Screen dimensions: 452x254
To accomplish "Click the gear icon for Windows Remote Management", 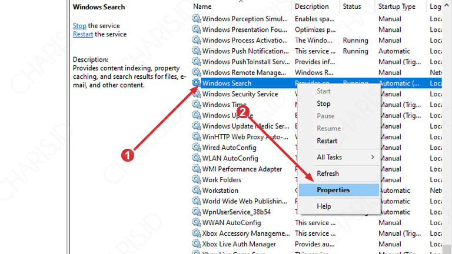I will click(197, 72).
